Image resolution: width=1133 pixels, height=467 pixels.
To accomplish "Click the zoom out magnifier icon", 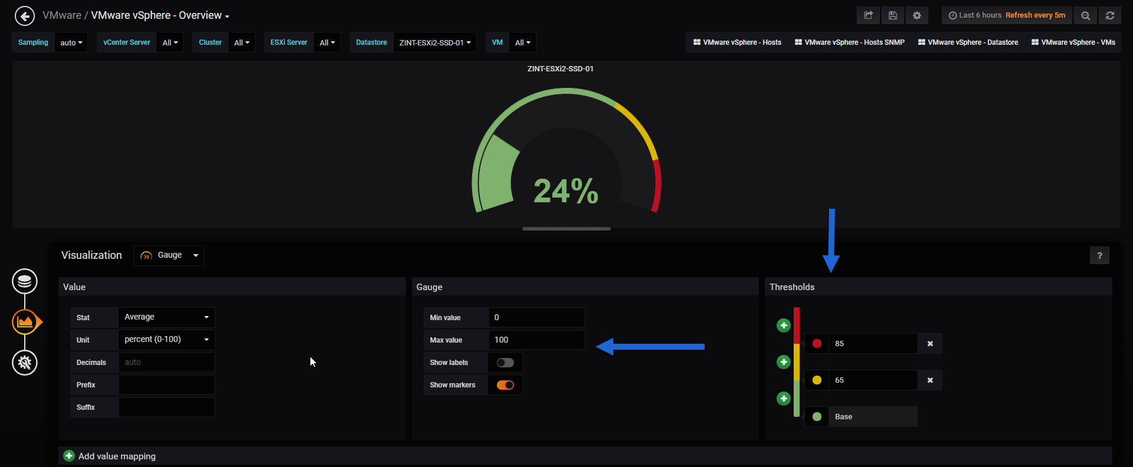I will (1085, 15).
